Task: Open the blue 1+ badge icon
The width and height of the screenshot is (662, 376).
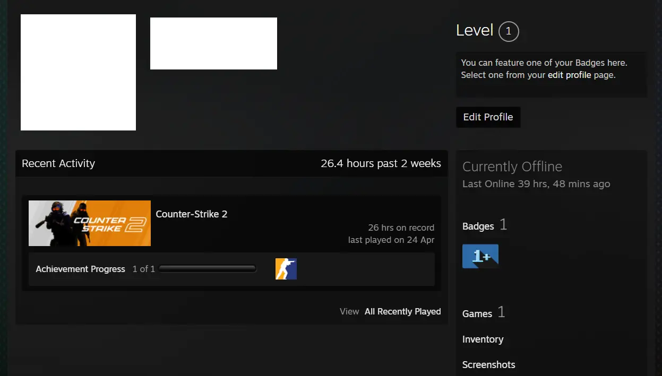Action: click(x=480, y=256)
